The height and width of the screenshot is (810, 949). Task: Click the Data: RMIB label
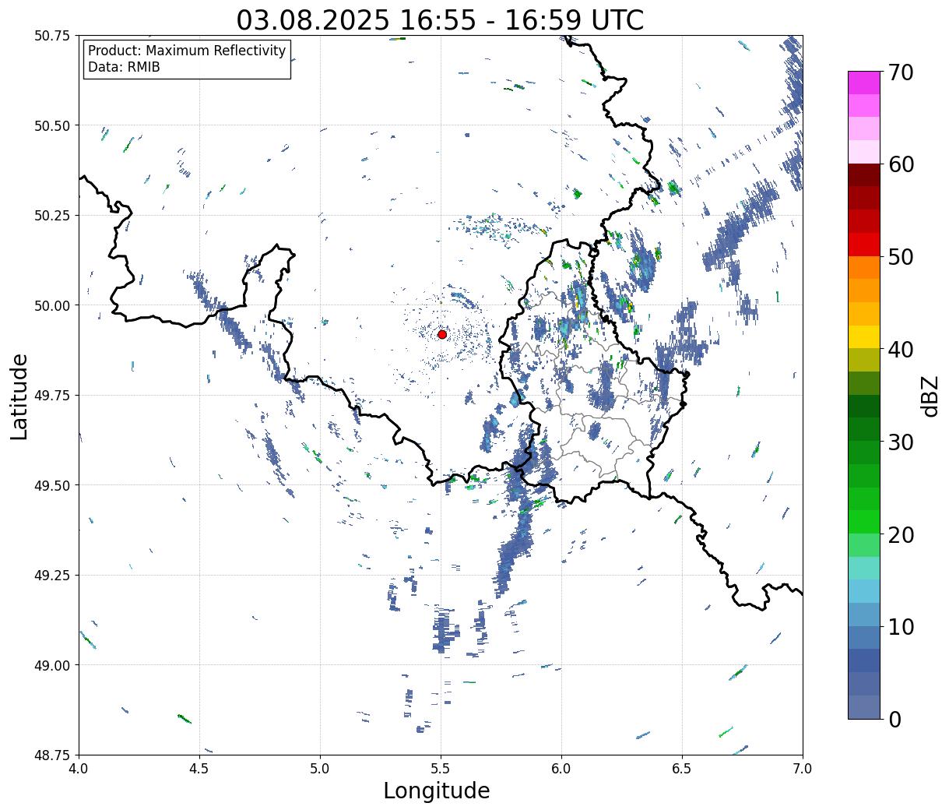(x=124, y=67)
